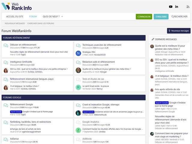Image resolution: width=192 pixels, height=144 pixels.
Task: Open the LinkedIn profile icon
Action: (176, 7)
